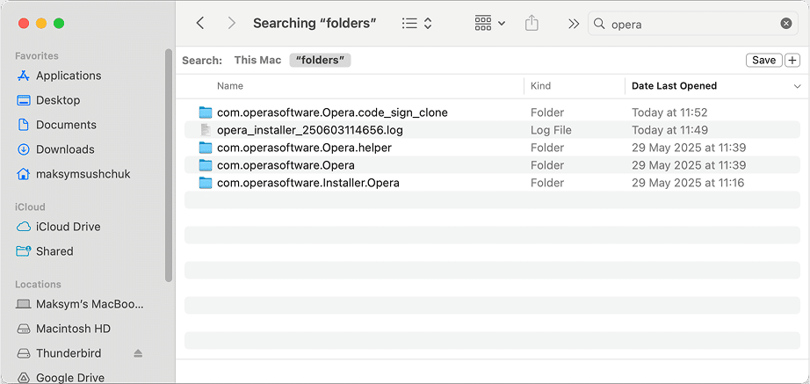This screenshot has height=384, width=810.
Task: Clear the search text with X button
Action: click(785, 24)
